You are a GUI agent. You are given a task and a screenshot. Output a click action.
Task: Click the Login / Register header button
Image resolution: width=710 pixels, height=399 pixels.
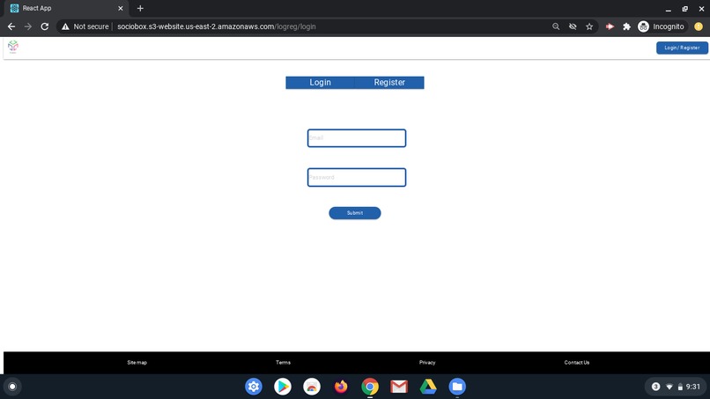tap(682, 48)
